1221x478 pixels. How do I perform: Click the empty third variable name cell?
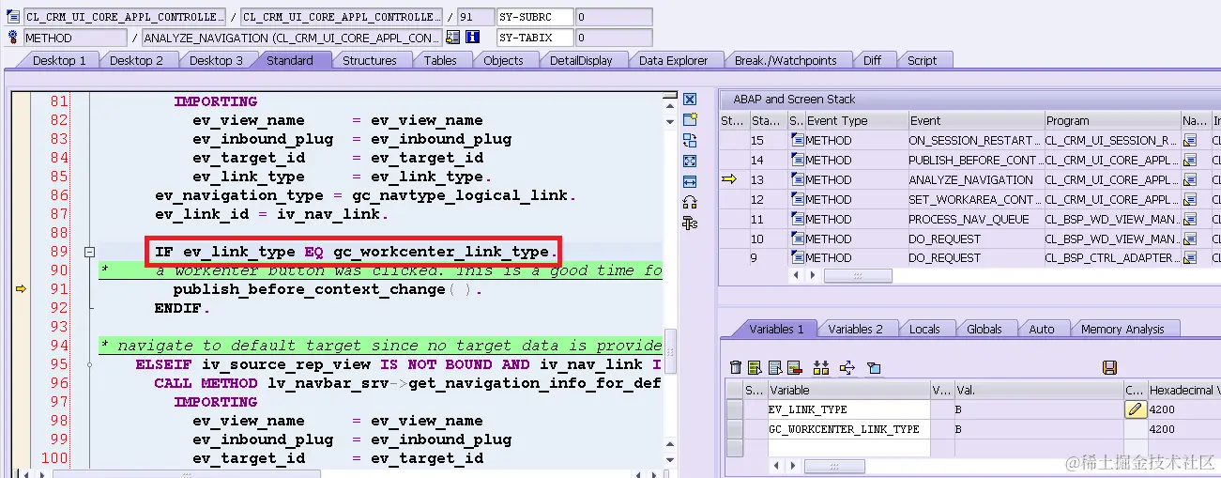tap(848, 448)
